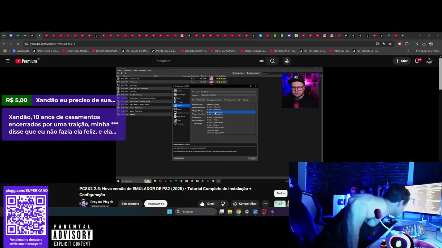Click the Seja membro button
The width and height of the screenshot is (442, 248).
(130, 204)
